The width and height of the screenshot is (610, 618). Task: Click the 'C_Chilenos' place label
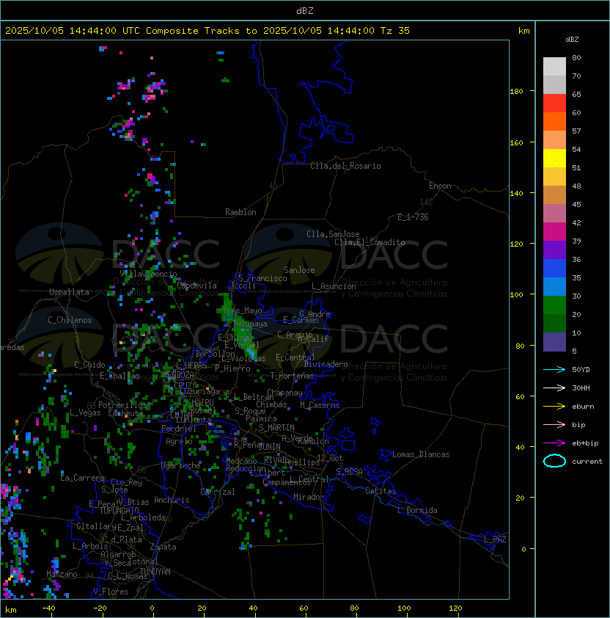[70, 320]
